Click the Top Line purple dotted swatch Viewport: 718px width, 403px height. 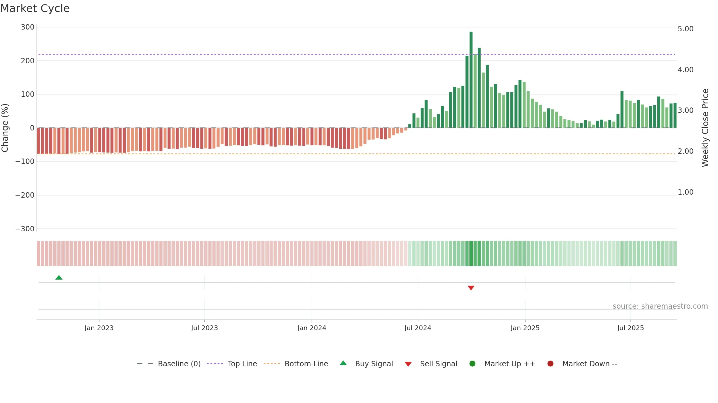(x=215, y=364)
